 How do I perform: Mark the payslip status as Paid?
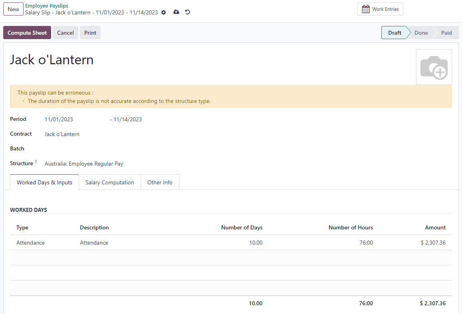pyautogui.click(x=446, y=32)
